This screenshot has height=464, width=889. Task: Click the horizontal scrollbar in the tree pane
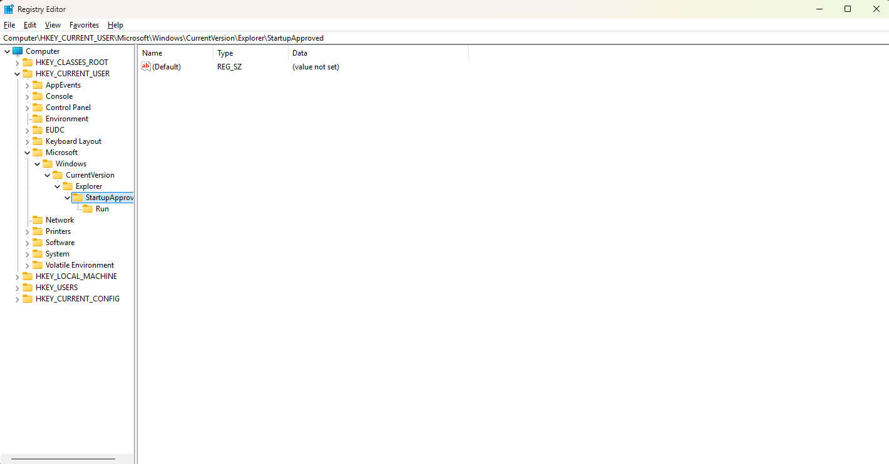(63, 458)
